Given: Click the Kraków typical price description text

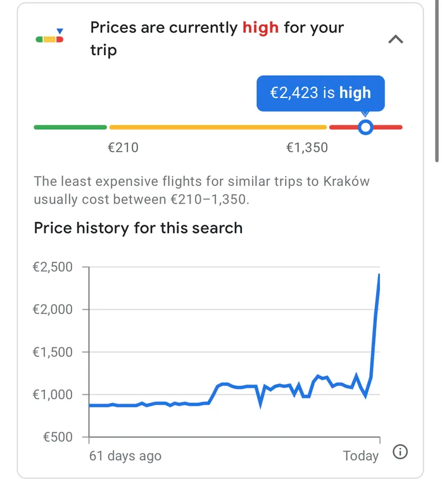Looking at the screenshot, I should click(201, 190).
